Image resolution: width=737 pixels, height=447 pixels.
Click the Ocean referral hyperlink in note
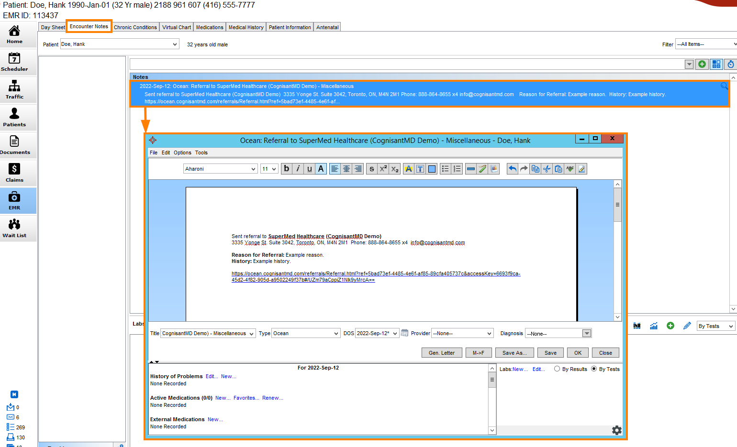pos(376,277)
